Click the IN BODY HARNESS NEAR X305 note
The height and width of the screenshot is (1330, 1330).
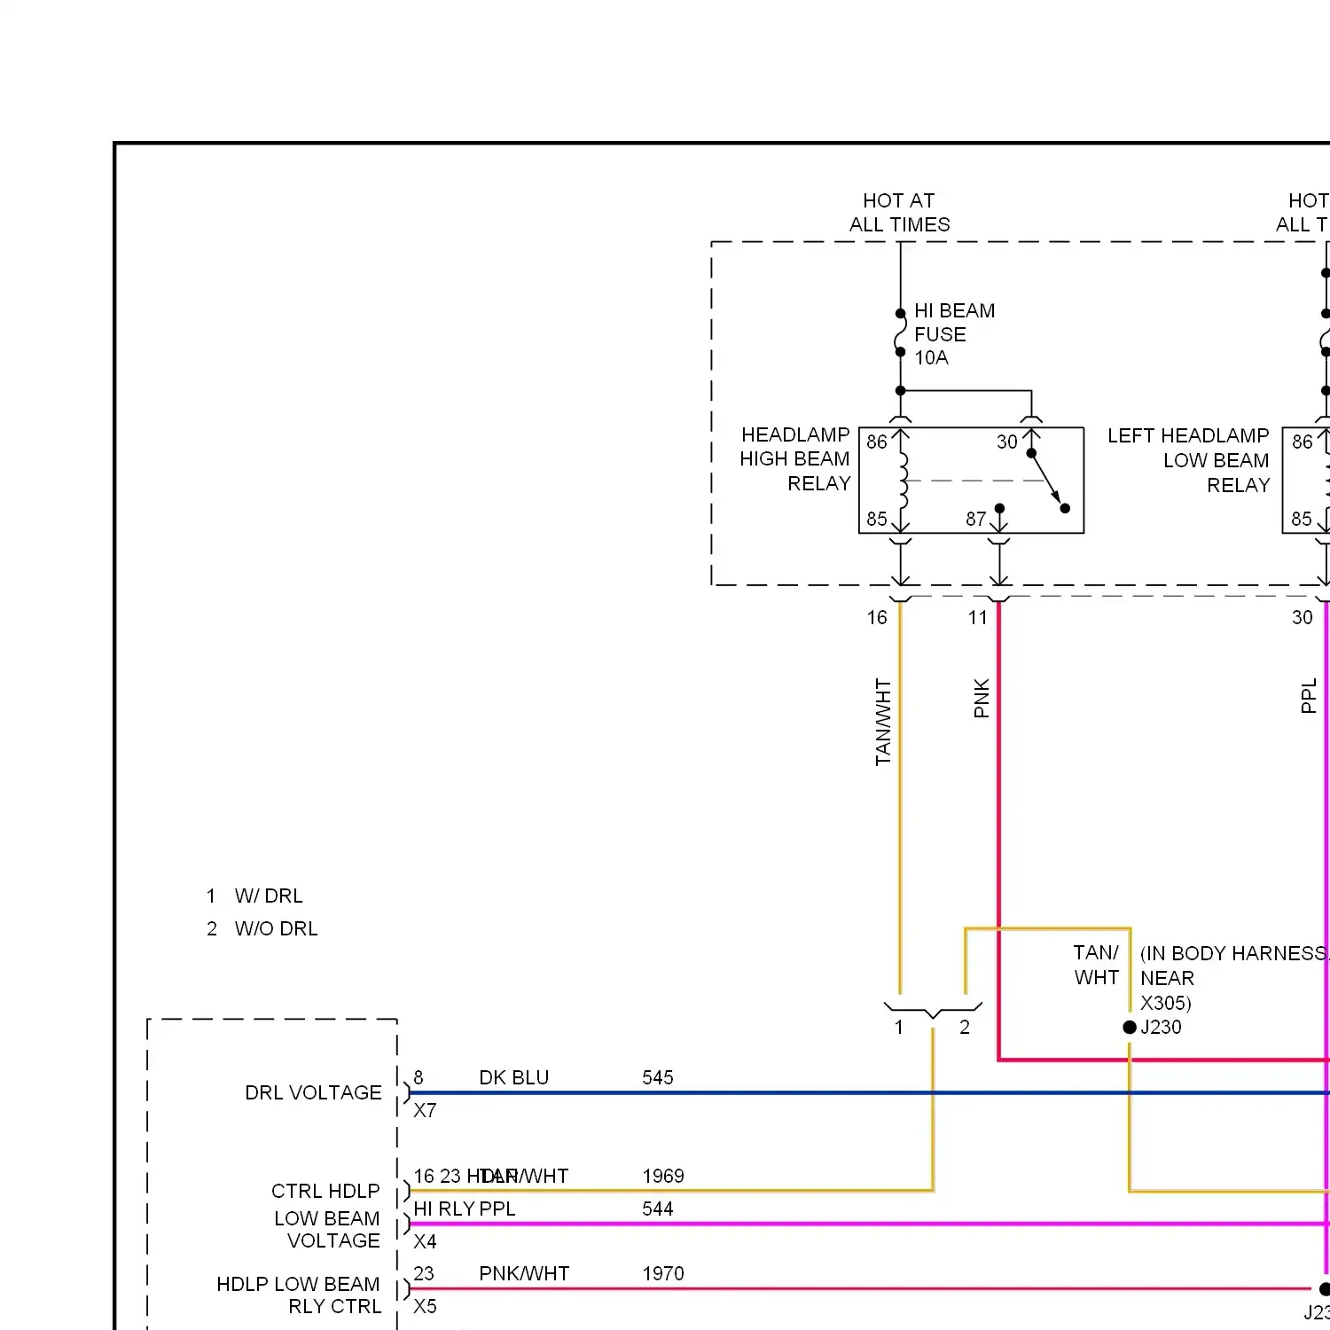[x=1234, y=978]
